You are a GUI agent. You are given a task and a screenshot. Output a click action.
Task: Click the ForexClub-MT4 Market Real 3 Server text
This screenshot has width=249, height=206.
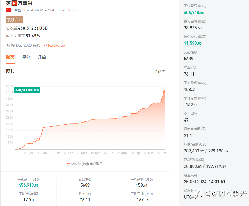[x=51, y=10]
